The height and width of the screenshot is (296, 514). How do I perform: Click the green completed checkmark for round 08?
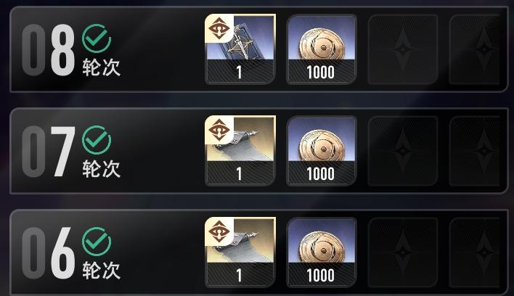[97, 38]
